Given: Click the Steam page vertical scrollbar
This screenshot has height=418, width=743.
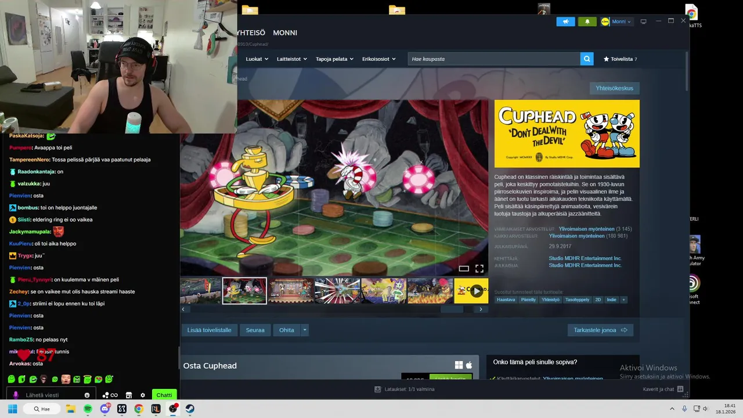Looking at the screenshot, I should coord(687,71).
